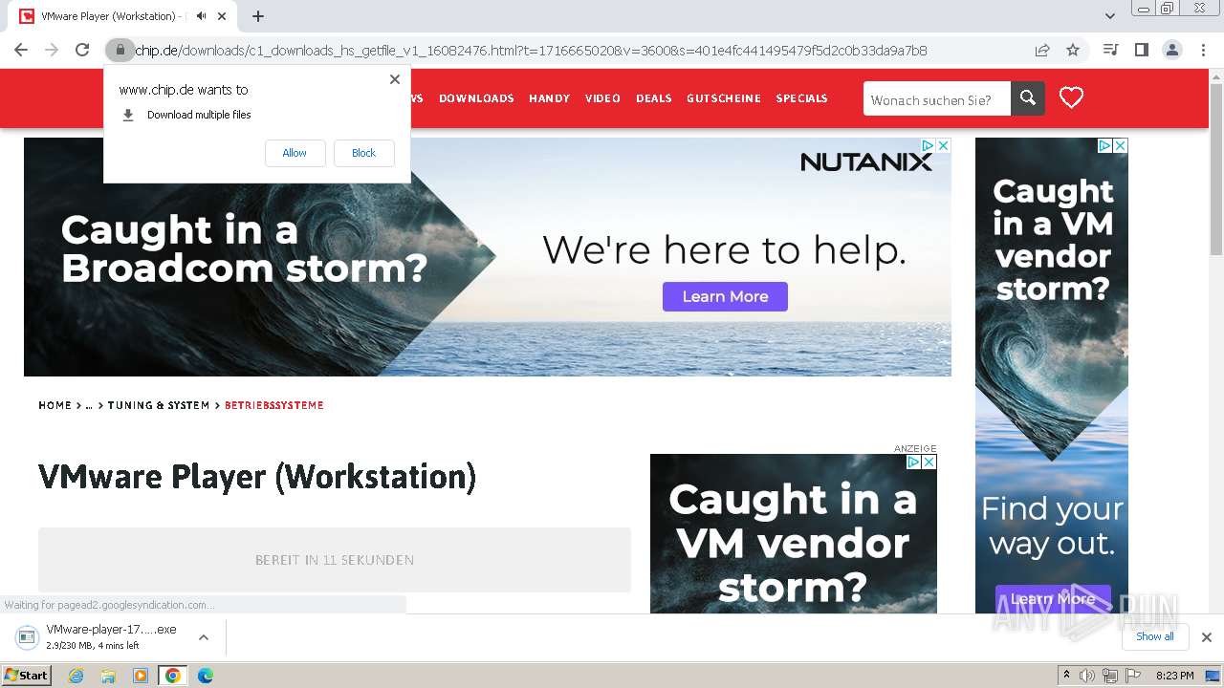Viewport: 1224px width, 688px height.
Task: Close the right sidebar skyscraper ad
Action: (x=1120, y=145)
